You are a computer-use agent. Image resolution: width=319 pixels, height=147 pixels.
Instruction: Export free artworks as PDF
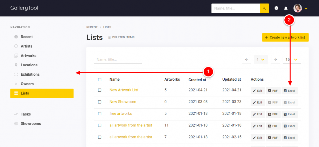tap(273, 114)
